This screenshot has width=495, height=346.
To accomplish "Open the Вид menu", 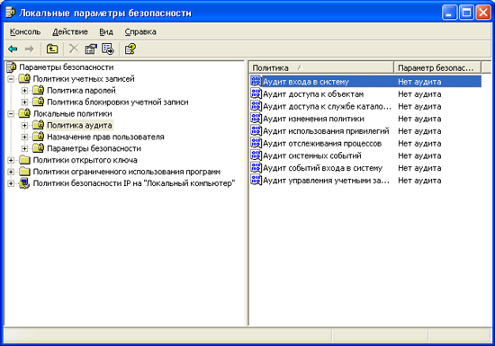I will 106,31.
